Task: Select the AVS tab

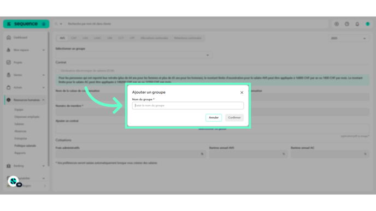Action: click(62, 38)
